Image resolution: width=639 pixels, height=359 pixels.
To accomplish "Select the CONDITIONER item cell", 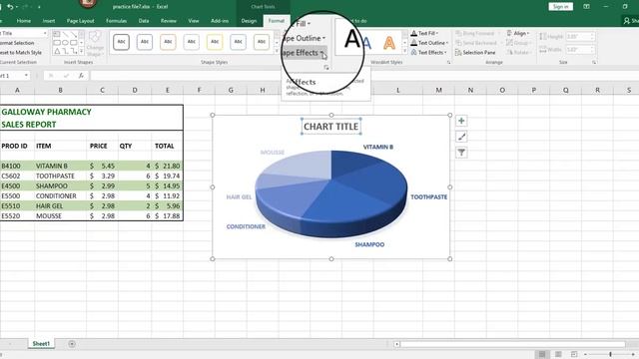I will click(x=60, y=195).
